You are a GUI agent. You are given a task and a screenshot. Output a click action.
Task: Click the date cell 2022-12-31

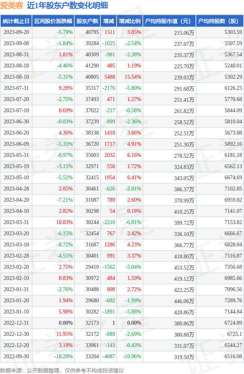click(x=16, y=323)
